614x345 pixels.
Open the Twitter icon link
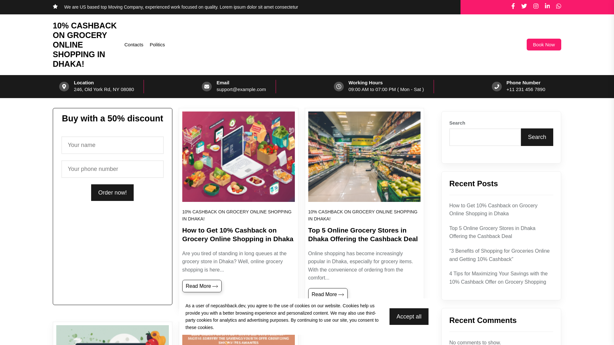click(524, 6)
